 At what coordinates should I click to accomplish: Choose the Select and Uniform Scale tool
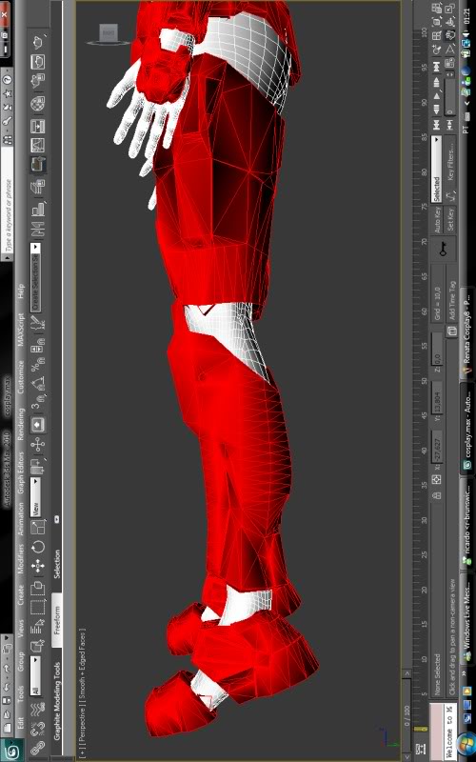[x=37, y=527]
